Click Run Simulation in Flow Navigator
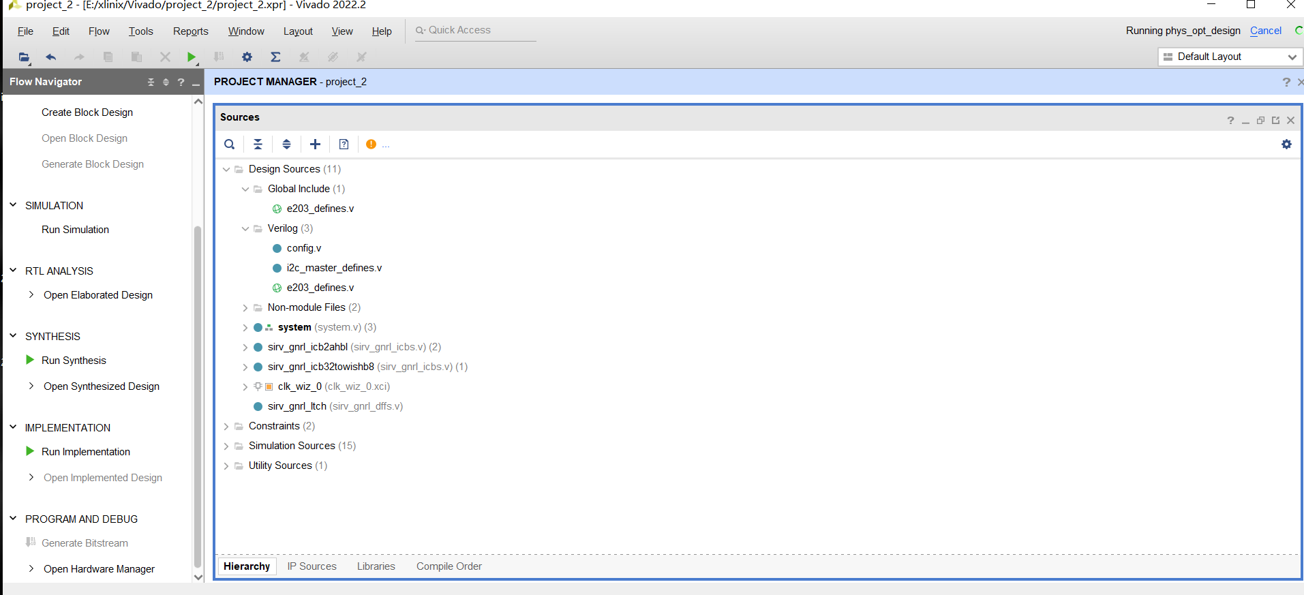Image resolution: width=1304 pixels, height=595 pixels. (75, 230)
